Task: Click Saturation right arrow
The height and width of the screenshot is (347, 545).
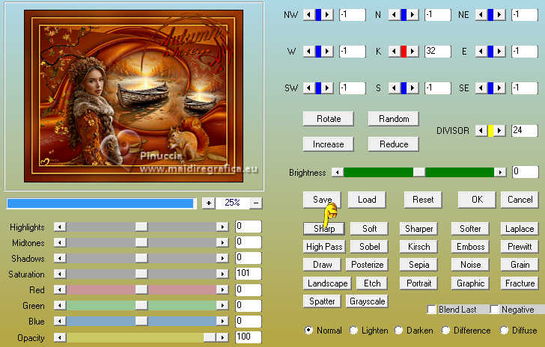Action: (222, 274)
